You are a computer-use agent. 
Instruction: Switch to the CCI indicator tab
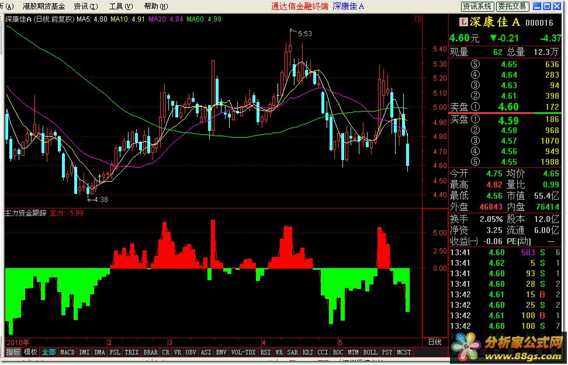pos(323,352)
